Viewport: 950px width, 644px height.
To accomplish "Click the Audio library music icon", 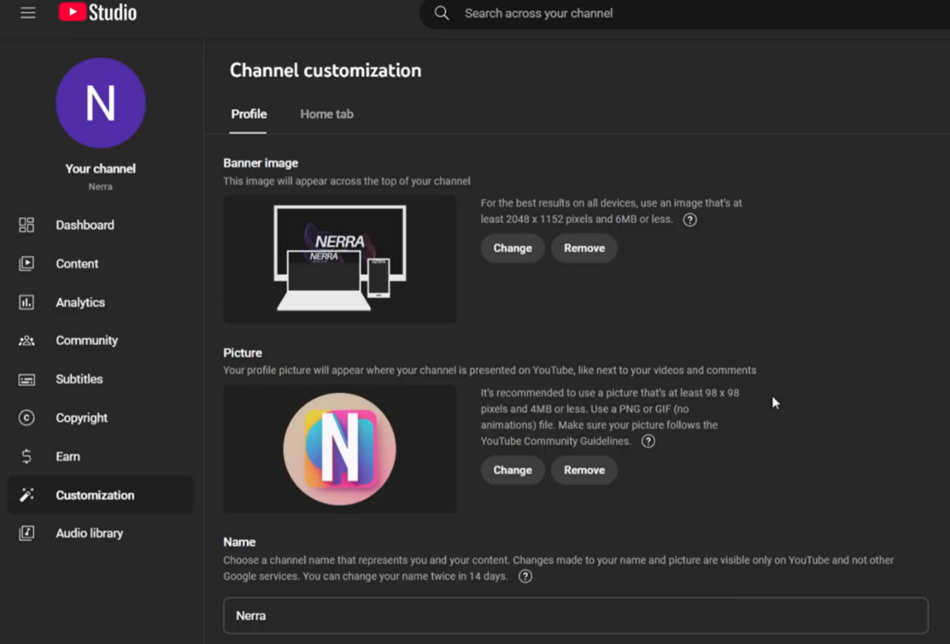I will [26, 533].
